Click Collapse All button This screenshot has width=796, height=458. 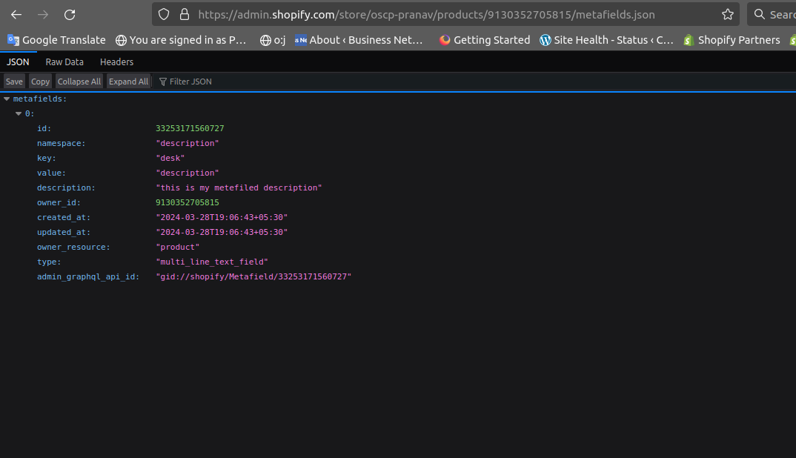click(79, 82)
